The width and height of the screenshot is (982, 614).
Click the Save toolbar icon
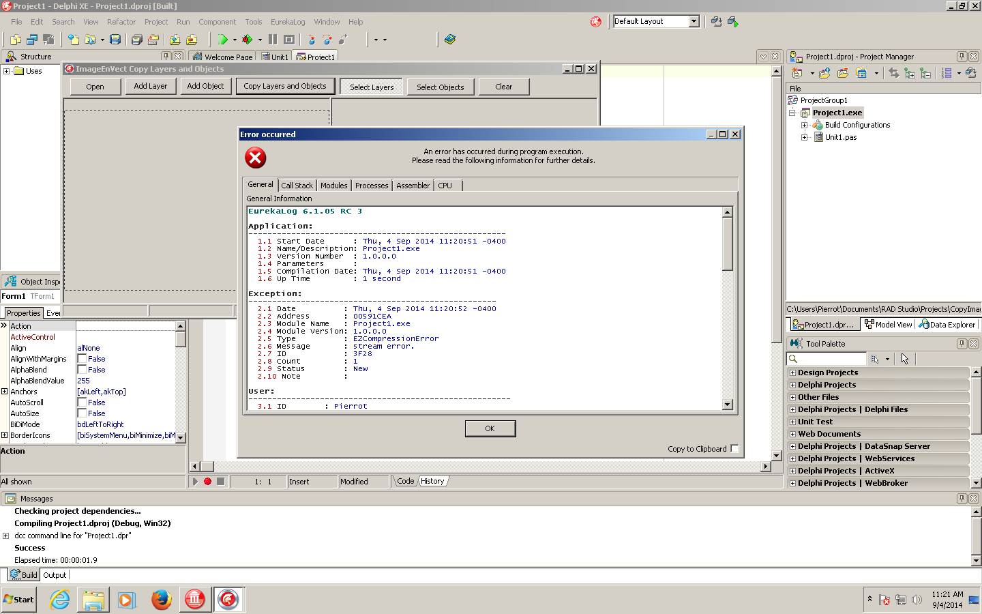[115, 40]
